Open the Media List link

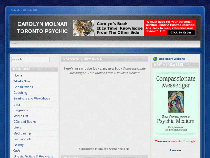pos(21,116)
